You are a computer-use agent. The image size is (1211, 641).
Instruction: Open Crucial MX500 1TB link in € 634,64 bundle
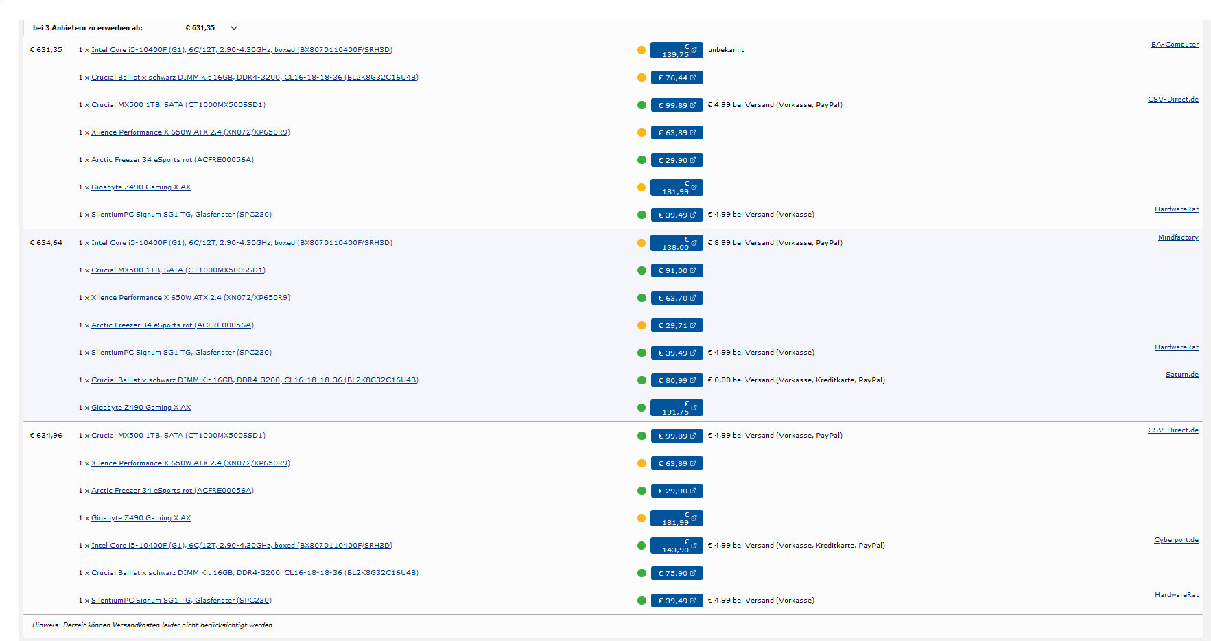click(178, 270)
